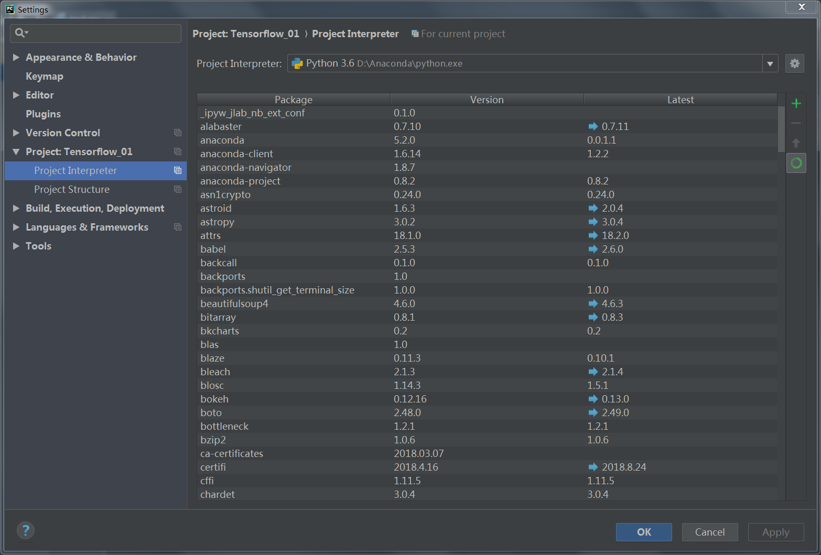Click the green plus install package icon
821x555 pixels.
coord(796,103)
